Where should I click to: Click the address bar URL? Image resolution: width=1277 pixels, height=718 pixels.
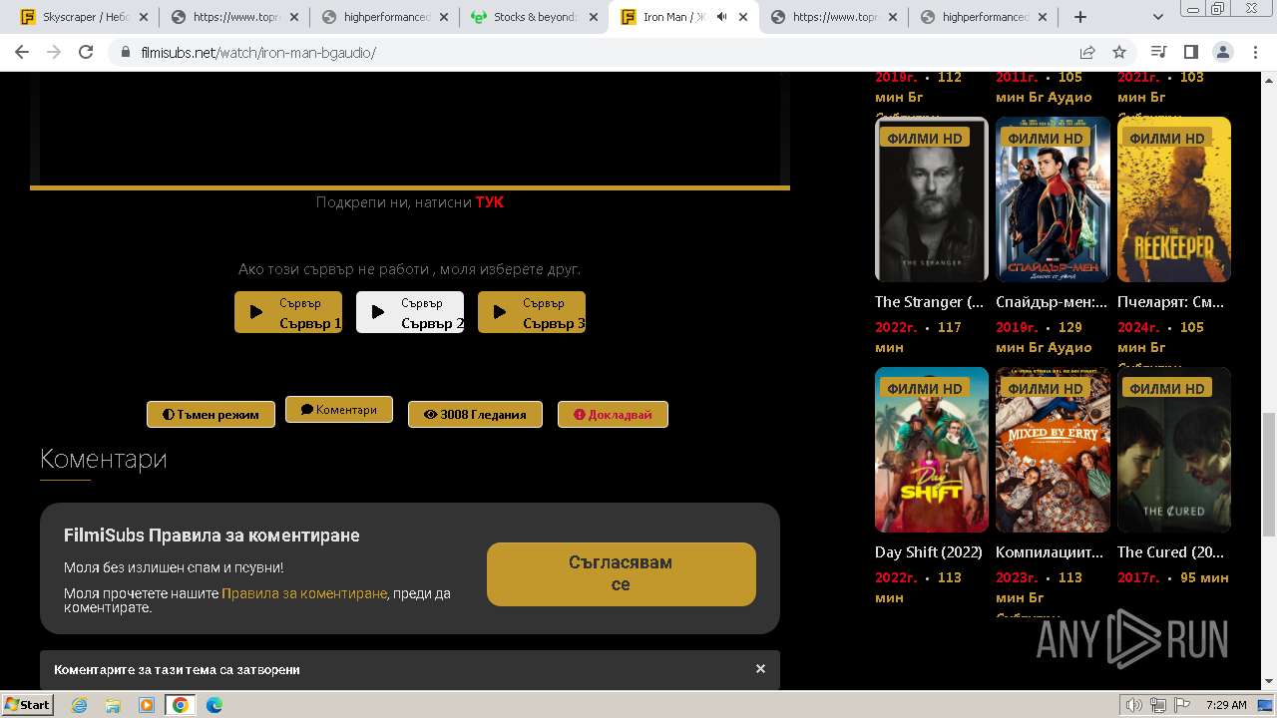coord(258,52)
